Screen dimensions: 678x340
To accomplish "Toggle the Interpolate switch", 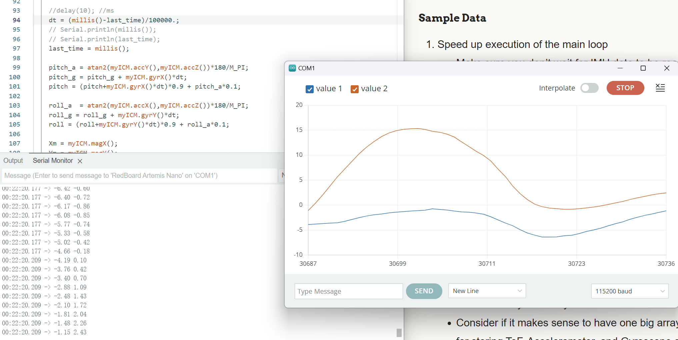I will (589, 88).
